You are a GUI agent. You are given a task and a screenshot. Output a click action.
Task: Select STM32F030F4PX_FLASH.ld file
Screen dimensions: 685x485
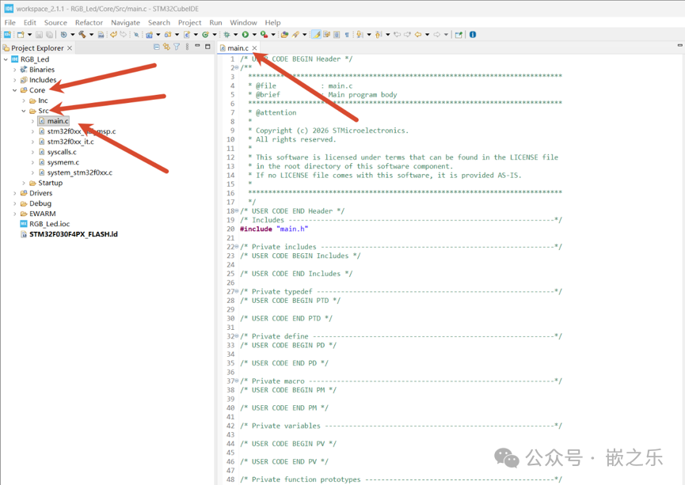(74, 234)
